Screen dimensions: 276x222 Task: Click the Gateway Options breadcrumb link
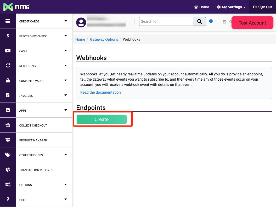tap(104, 39)
